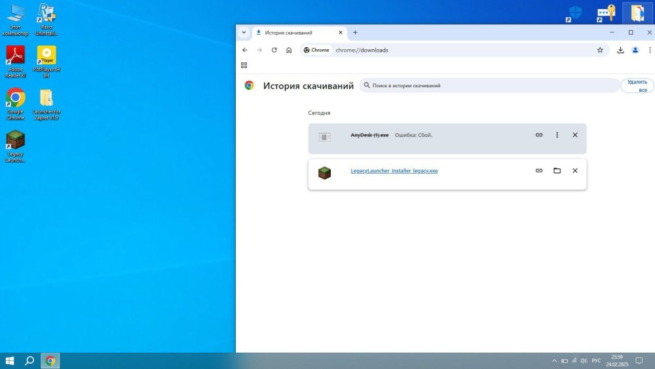Open the apps grid in the bookmarks bar
This screenshot has width=655, height=369.
click(x=244, y=65)
